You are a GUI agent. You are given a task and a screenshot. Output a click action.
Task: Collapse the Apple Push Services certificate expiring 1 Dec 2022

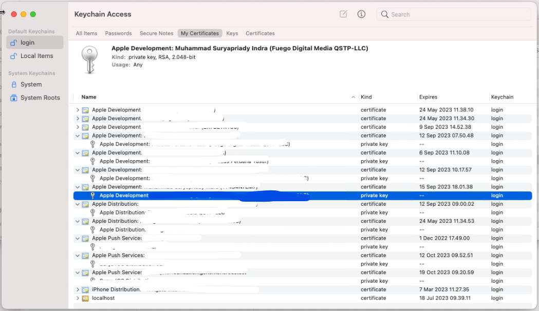coord(78,239)
